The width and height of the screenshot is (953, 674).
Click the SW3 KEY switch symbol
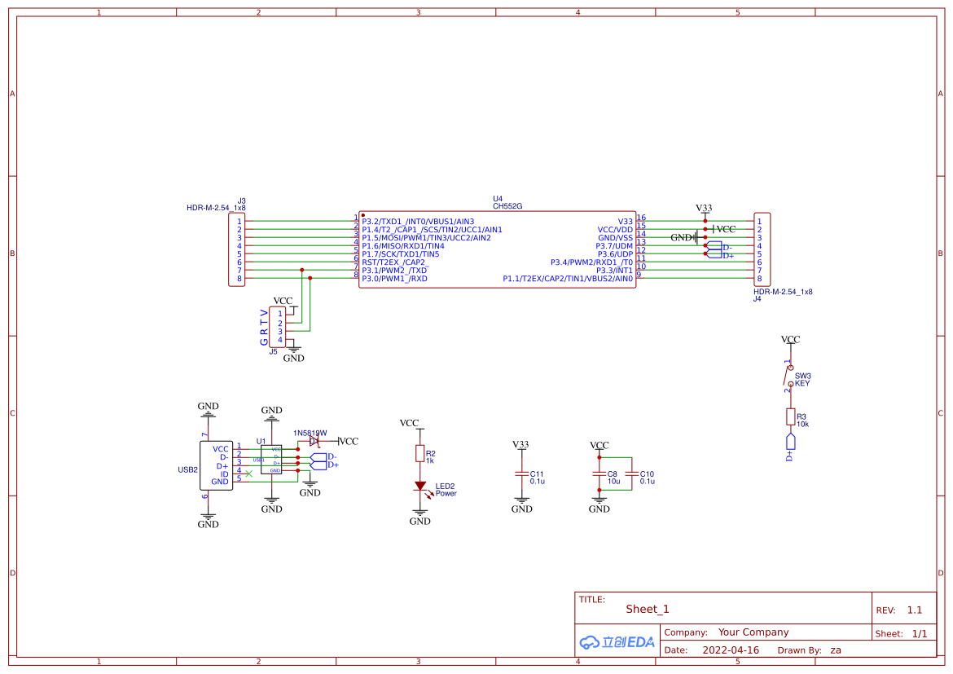[x=788, y=376]
